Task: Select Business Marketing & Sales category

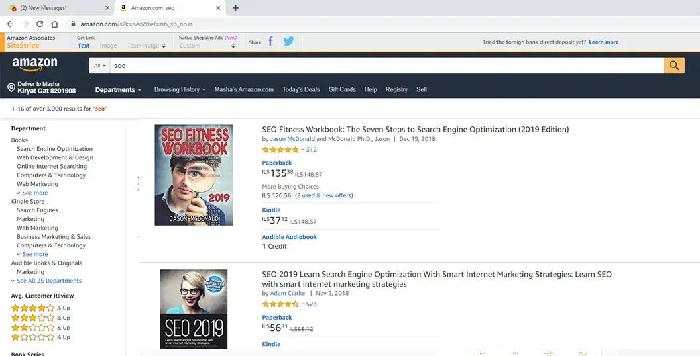Action: [54, 237]
